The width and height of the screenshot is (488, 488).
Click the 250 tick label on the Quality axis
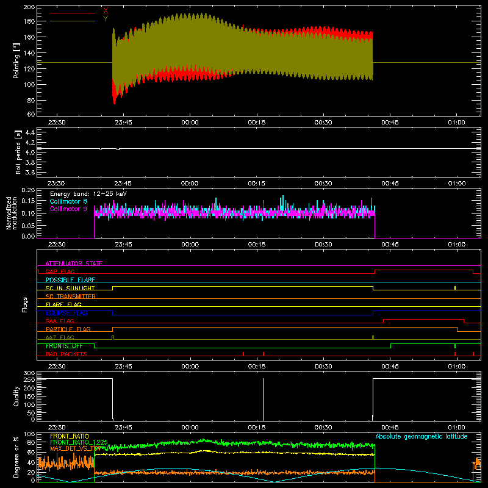coord(29,379)
